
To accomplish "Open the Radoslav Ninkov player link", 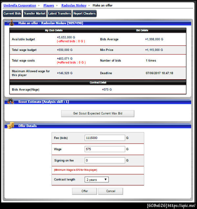I will tap(74, 6).
